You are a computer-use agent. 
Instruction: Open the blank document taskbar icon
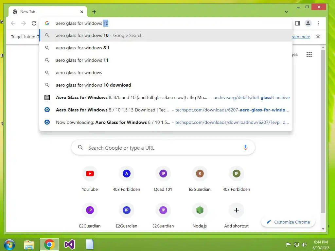point(90,244)
